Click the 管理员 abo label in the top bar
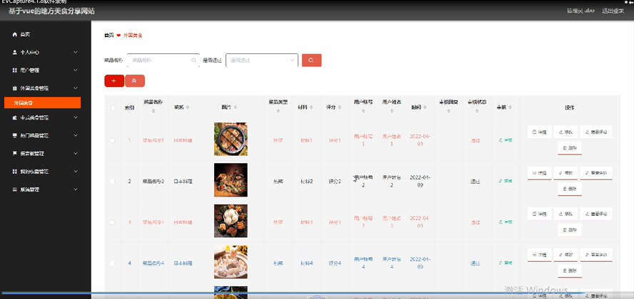The image size is (634, 299). click(580, 11)
